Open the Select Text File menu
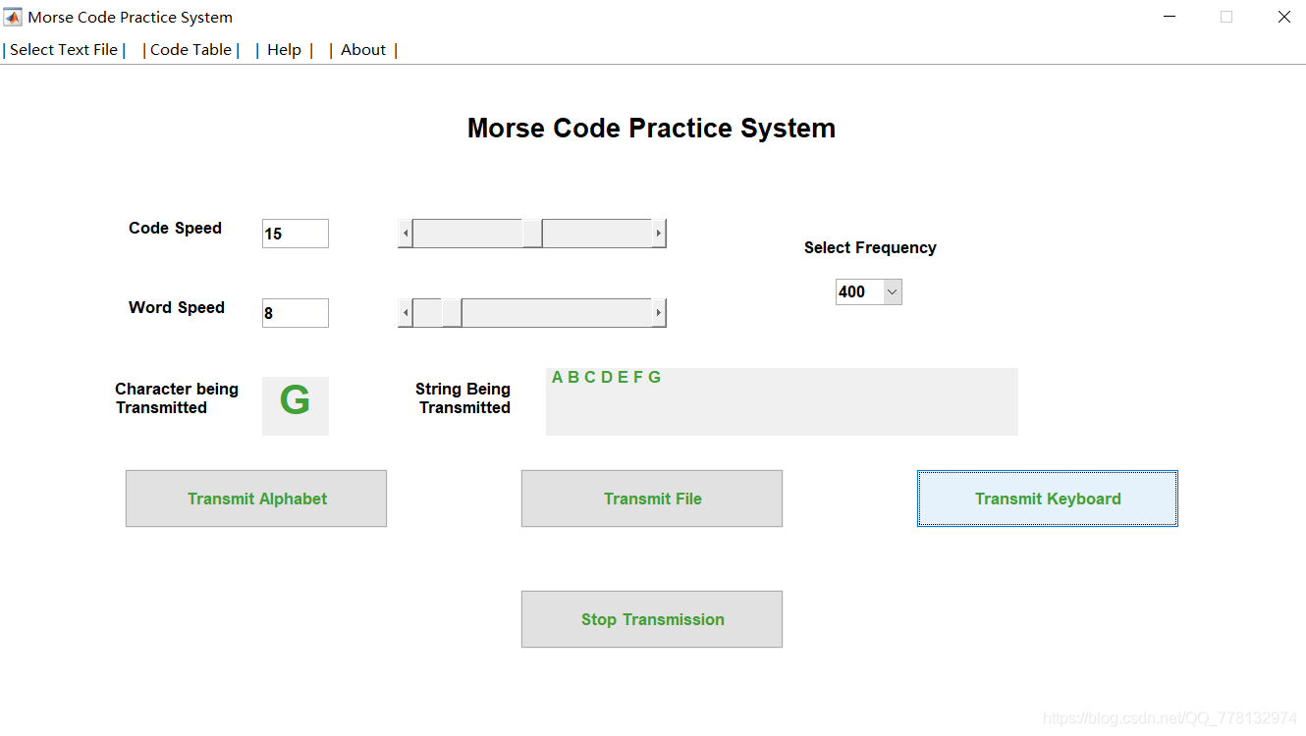This screenshot has height=736, width=1306. pyautogui.click(x=64, y=50)
